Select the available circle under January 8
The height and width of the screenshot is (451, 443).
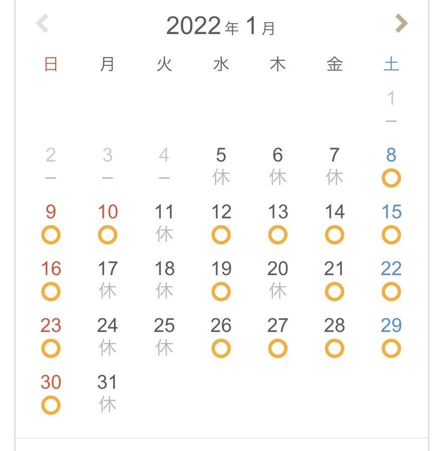pyautogui.click(x=391, y=178)
